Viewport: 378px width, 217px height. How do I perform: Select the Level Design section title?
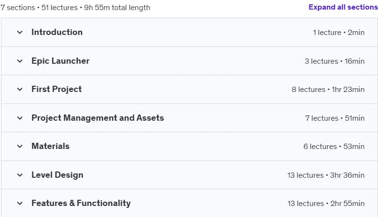pos(57,175)
